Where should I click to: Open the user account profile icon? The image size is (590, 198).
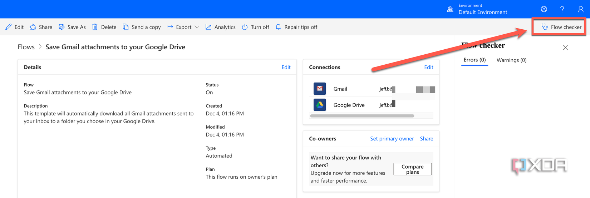coord(581,9)
